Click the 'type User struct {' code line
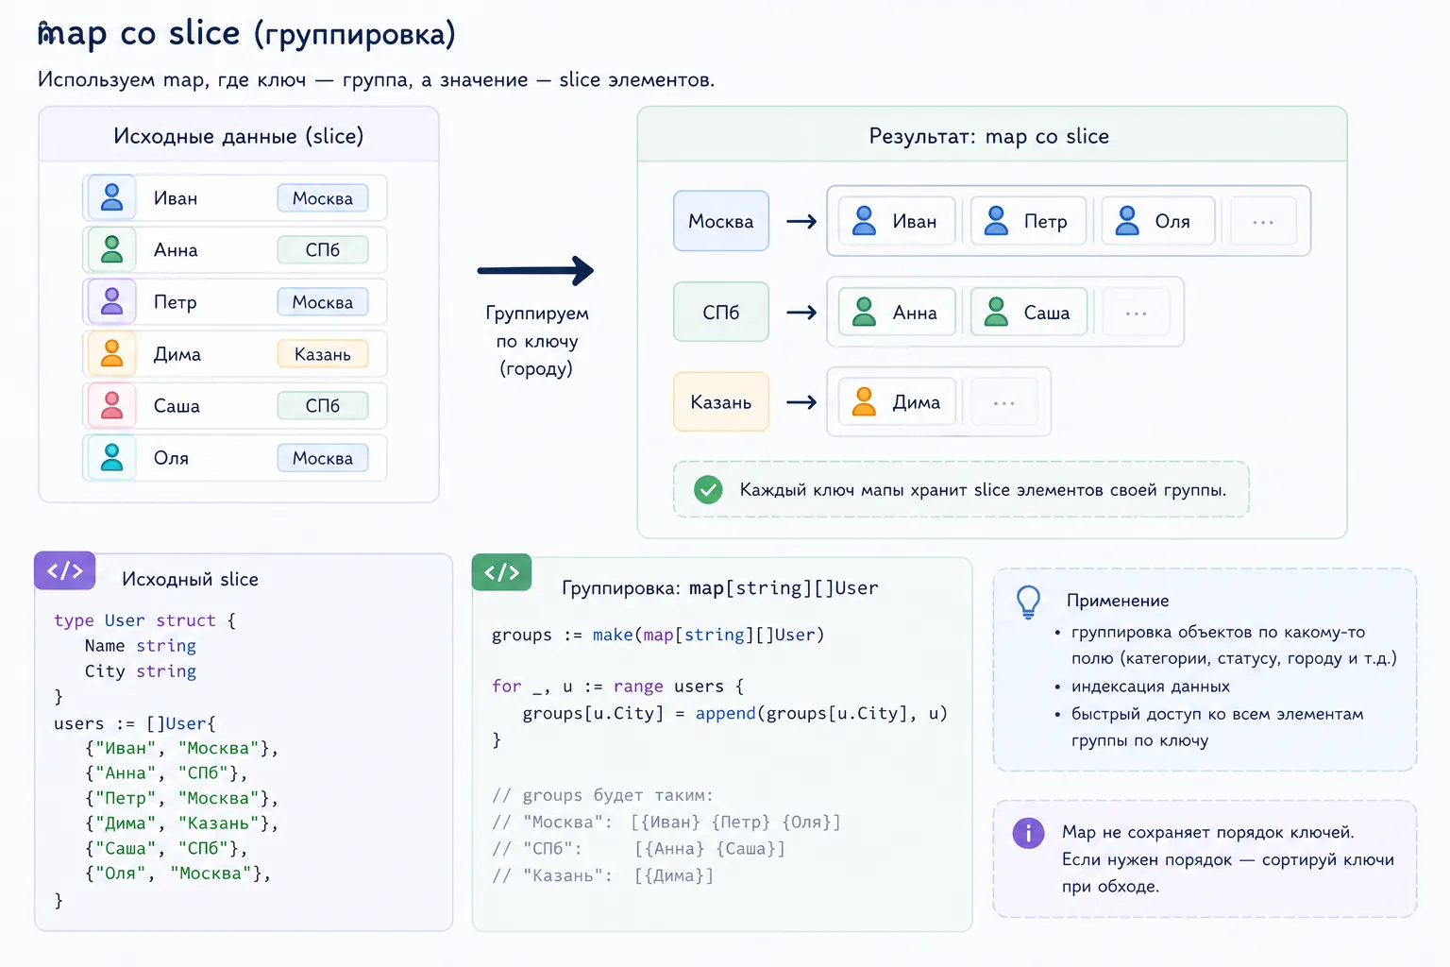The image size is (1450, 967). [144, 620]
